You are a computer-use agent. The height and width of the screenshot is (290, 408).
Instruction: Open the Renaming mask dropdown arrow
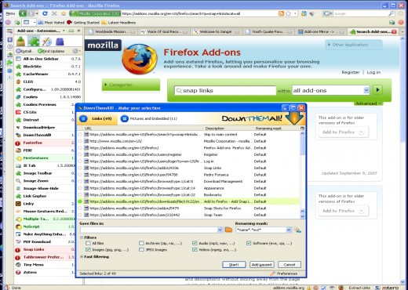coord(289,230)
